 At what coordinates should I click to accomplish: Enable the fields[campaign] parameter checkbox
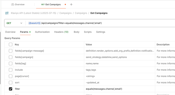(x=10, y=57)
